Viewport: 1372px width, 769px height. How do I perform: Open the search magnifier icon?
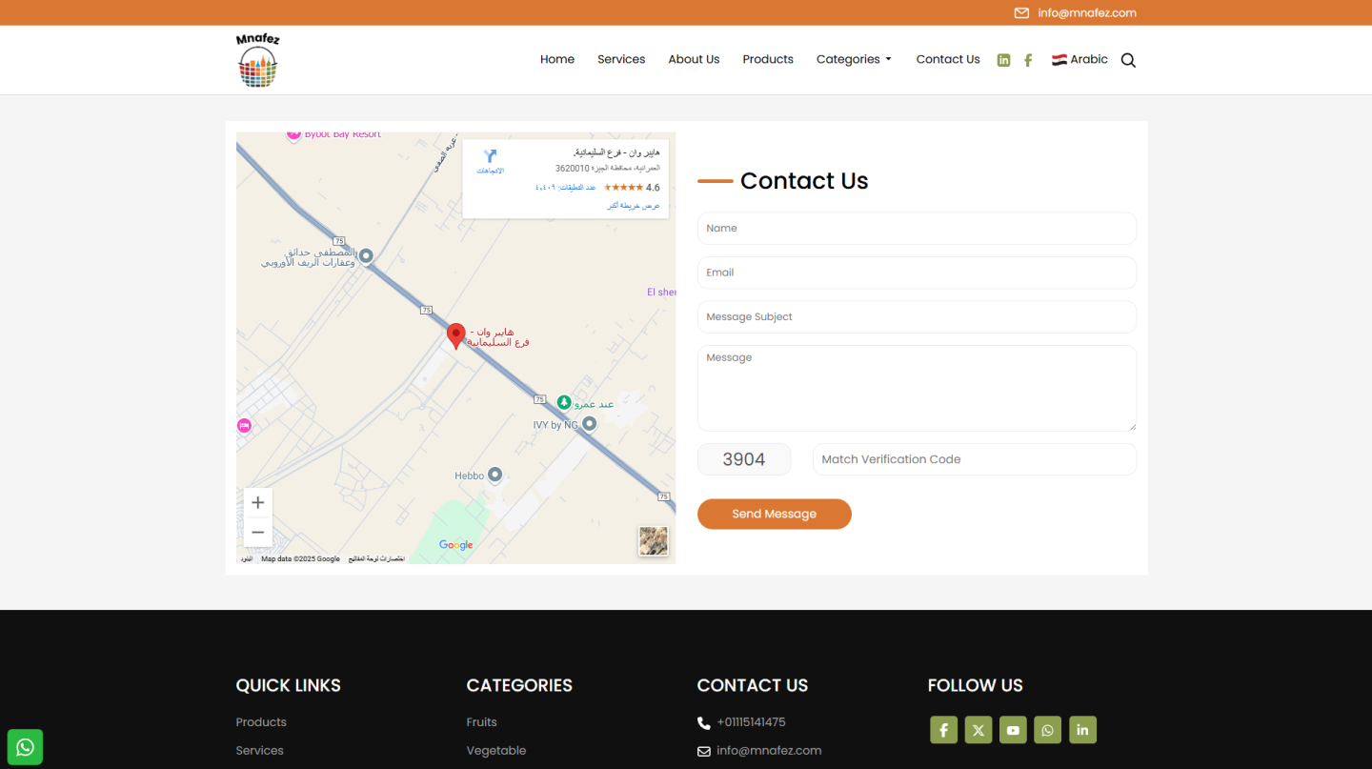tap(1128, 60)
